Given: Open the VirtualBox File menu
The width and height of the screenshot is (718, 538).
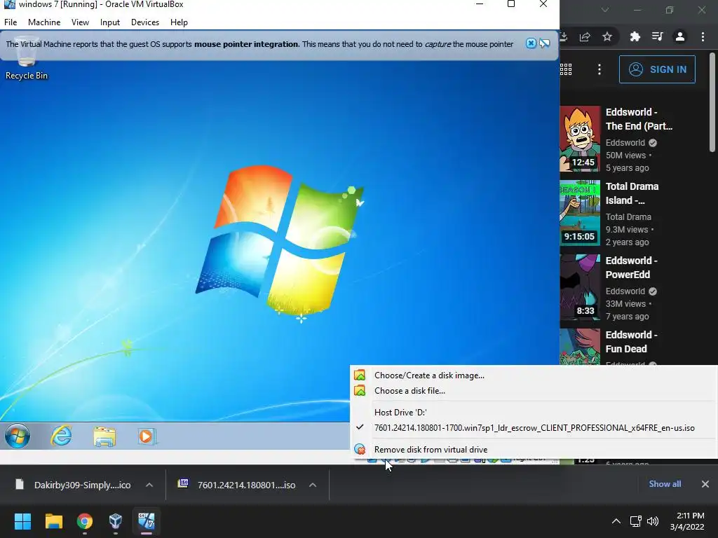Looking at the screenshot, I should point(11,22).
